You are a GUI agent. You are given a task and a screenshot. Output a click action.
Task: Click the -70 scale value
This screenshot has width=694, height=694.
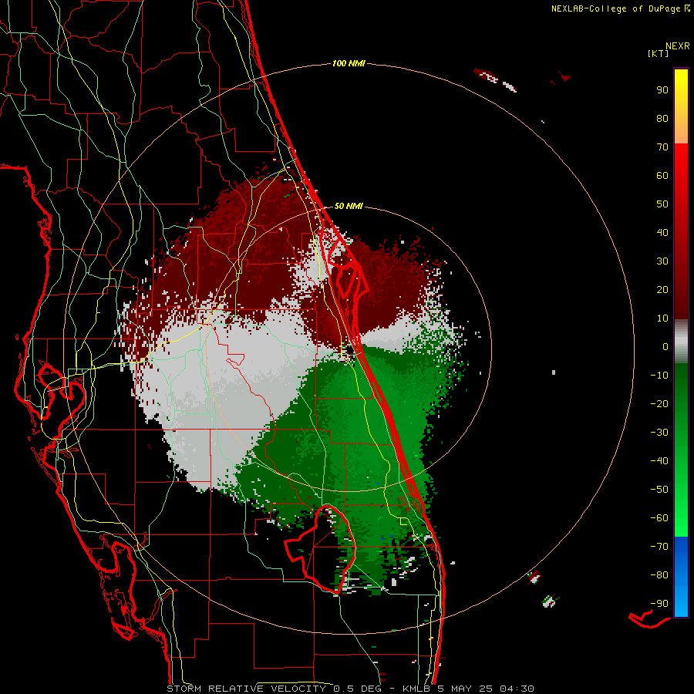click(x=659, y=547)
